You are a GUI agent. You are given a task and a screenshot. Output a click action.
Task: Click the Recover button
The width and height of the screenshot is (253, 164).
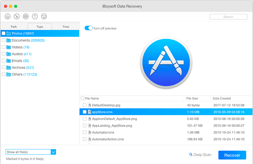pyautogui.click(x=232, y=155)
